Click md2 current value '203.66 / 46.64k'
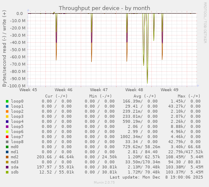This screenshot has height=187, width=209. pos(56,157)
